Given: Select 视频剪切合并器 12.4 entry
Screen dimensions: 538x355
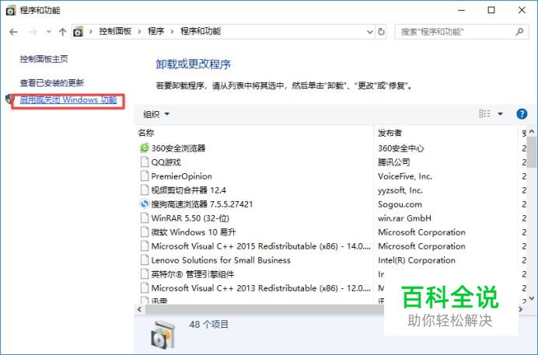Looking at the screenshot, I should click(189, 190).
